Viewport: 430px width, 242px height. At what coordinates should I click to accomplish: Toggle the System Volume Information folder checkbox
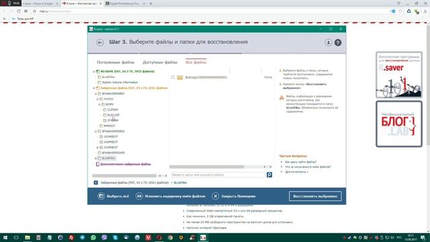click(99, 82)
